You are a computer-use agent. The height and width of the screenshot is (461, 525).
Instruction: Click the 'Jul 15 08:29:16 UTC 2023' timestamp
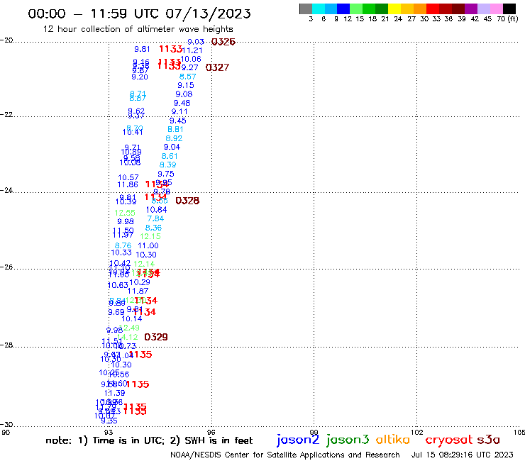(x=462, y=455)
